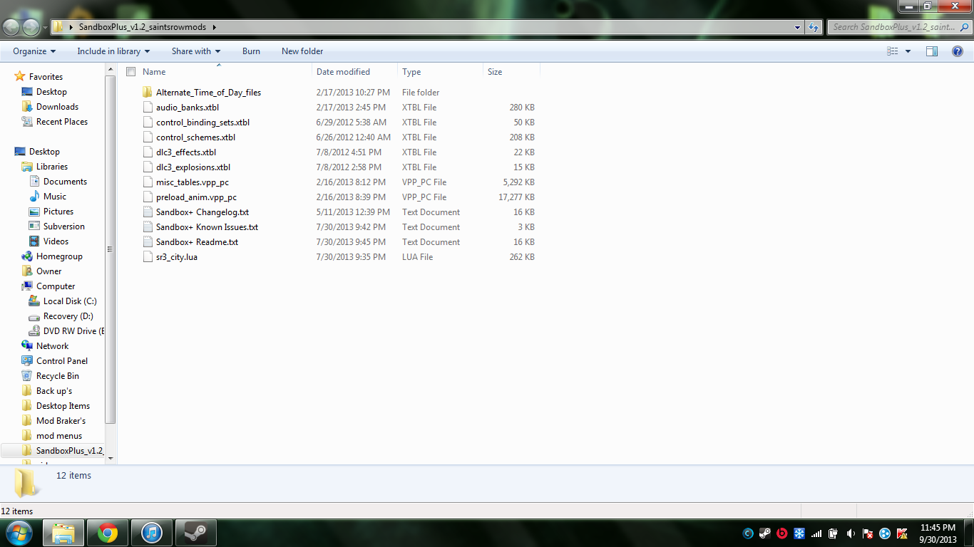The width and height of the screenshot is (974, 547).
Task: Click the Network icon in sidebar
Action: pyautogui.click(x=27, y=346)
